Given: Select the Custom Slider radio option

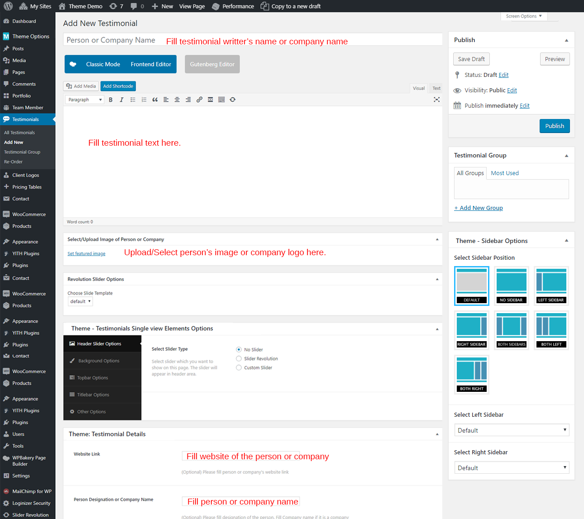Looking at the screenshot, I should point(239,367).
